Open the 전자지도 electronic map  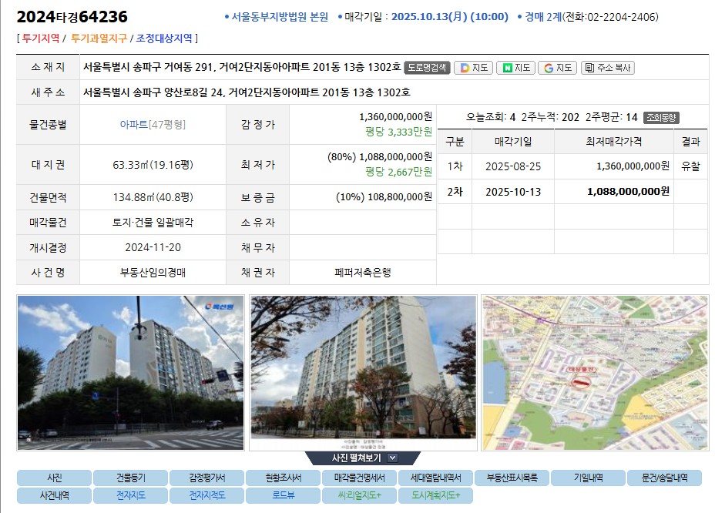(x=130, y=495)
